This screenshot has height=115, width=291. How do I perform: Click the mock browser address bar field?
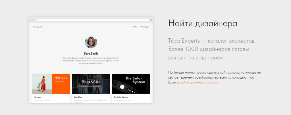[x=92, y=20]
